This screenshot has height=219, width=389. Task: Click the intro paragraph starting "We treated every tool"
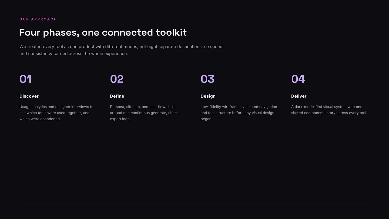[x=121, y=50]
